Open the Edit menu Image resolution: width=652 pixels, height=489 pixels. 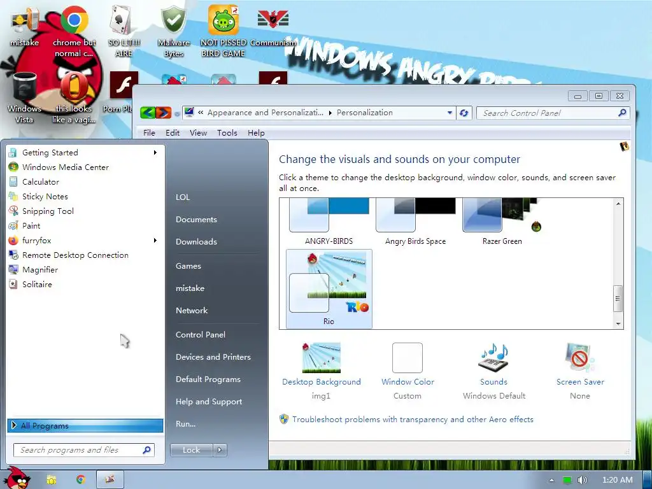pos(173,132)
